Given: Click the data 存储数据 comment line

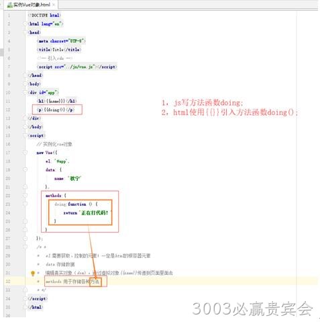Looking at the screenshot, I should click(x=60, y=264).
